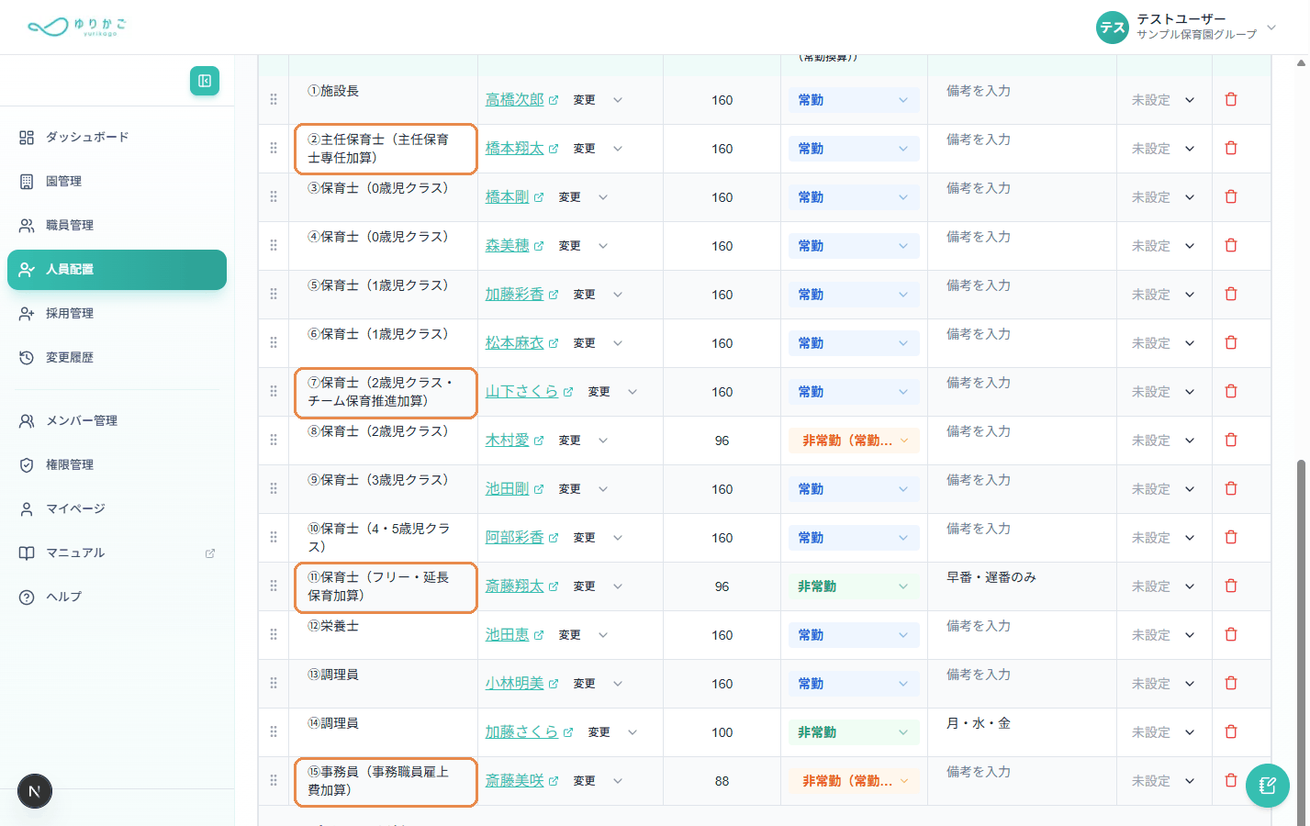This screenshot has width=1310, height=826.
Task: Click the 88 hours cell for 斎藤美咲
Action: (x=722, y=781)
